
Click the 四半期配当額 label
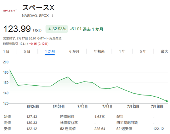point(127,123)
